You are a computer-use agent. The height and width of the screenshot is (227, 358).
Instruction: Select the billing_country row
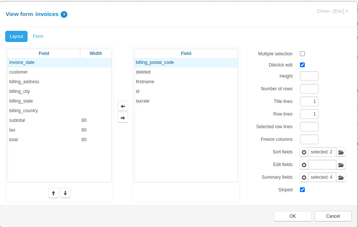click(x=60, y=111)
